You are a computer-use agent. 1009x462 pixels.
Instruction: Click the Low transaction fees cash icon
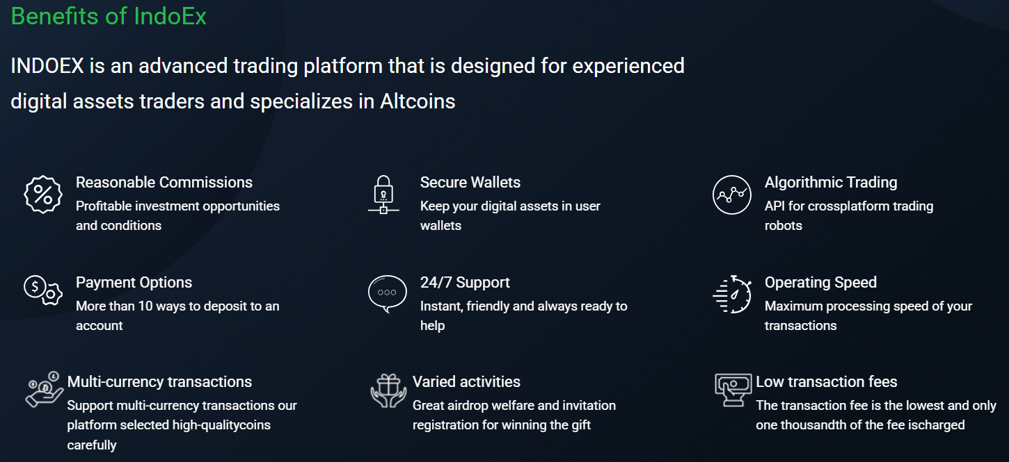733,390
